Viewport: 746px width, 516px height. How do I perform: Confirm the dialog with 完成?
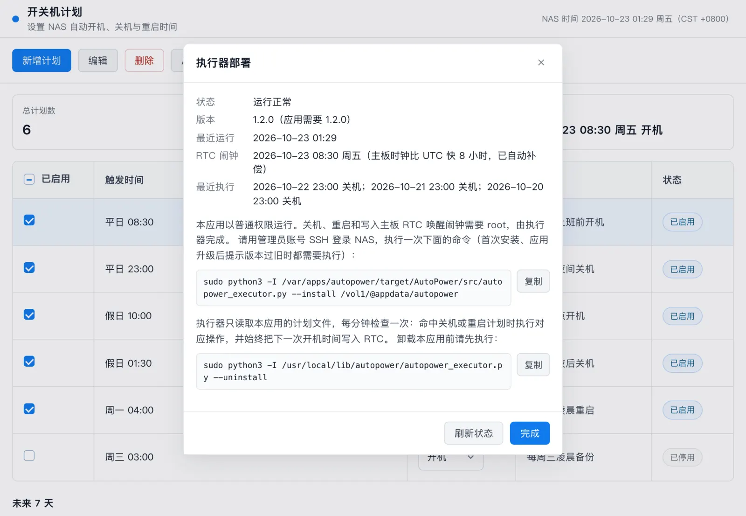pyautogui.click(x=530, y=433)
